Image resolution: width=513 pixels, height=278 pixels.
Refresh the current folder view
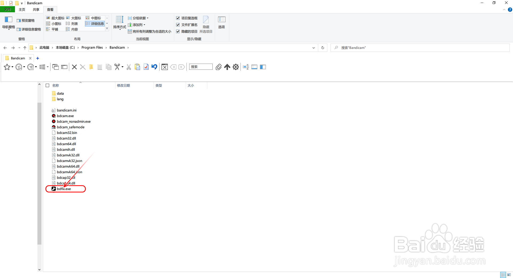coord(322,48)
